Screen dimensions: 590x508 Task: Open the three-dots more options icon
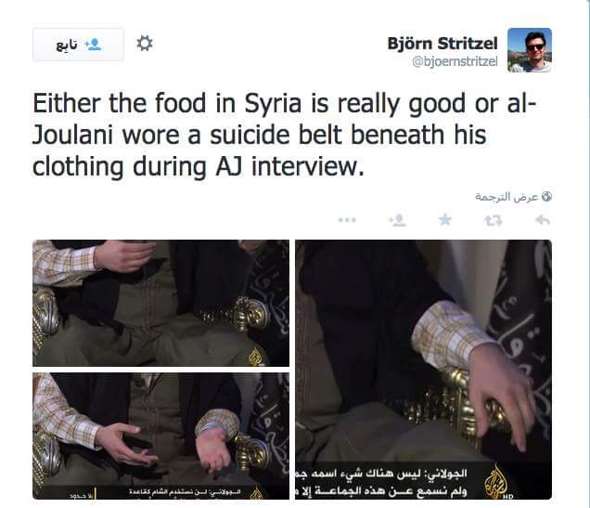tap(347, 220)
